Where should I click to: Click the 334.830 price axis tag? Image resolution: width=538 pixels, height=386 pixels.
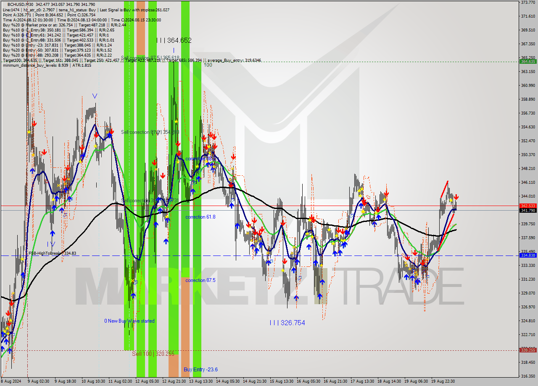[528, 255]
